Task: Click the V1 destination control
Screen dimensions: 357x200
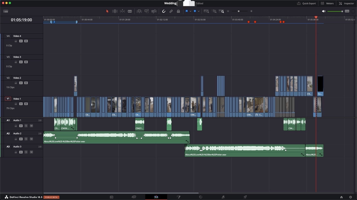Action: coord(8,99)
